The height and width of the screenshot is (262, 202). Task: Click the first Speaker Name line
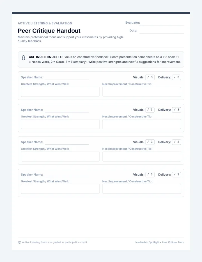coord(67,78)
